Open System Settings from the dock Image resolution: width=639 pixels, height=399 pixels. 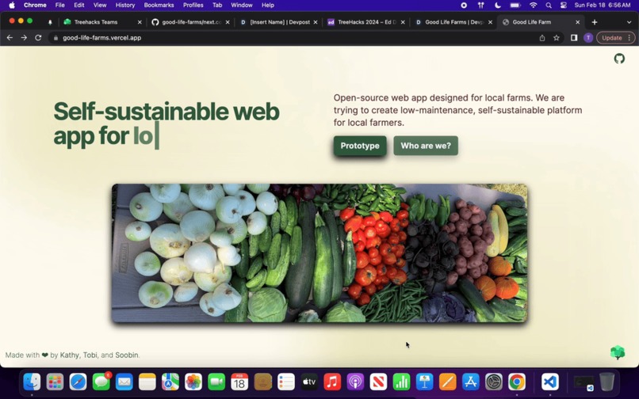[494, 382]
